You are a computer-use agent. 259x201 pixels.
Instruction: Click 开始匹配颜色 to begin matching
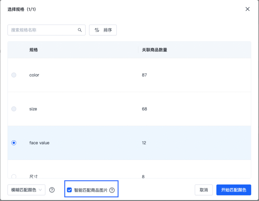234,190
